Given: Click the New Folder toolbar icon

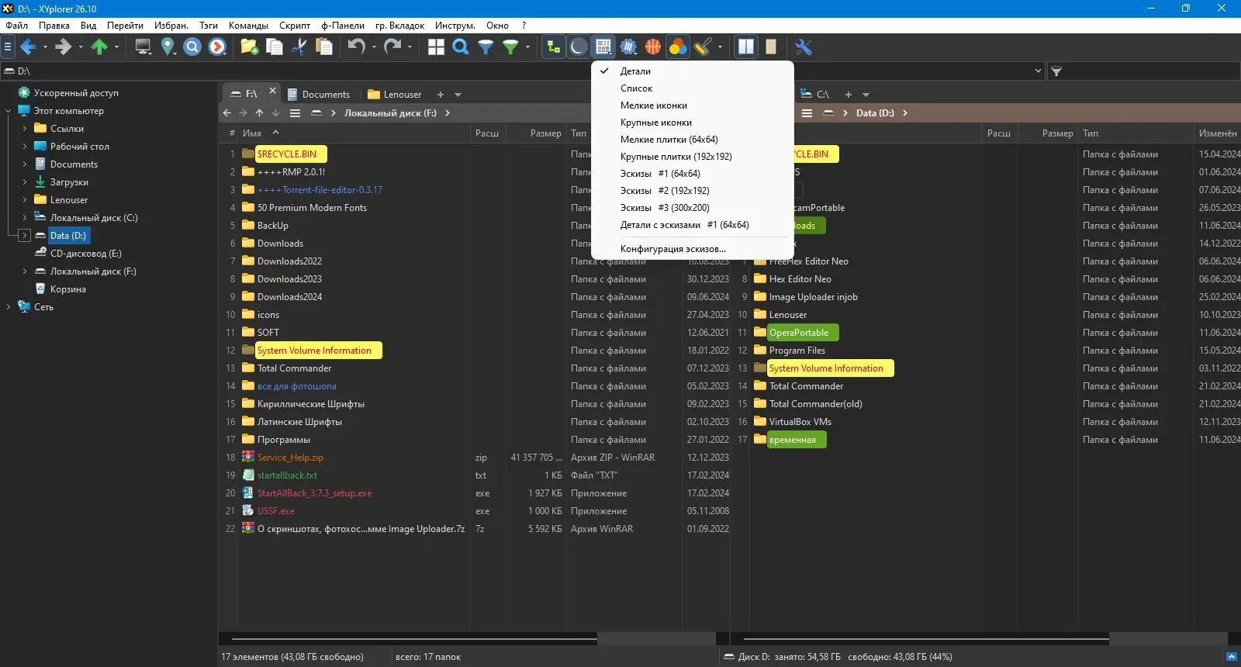Looking at the screenshot, I should pos(250,47).
